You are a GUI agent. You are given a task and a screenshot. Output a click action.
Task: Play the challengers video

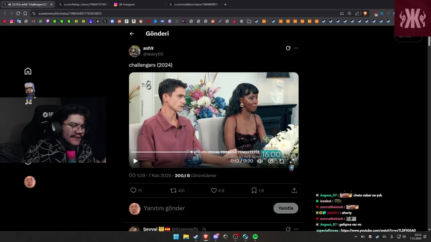135,161
